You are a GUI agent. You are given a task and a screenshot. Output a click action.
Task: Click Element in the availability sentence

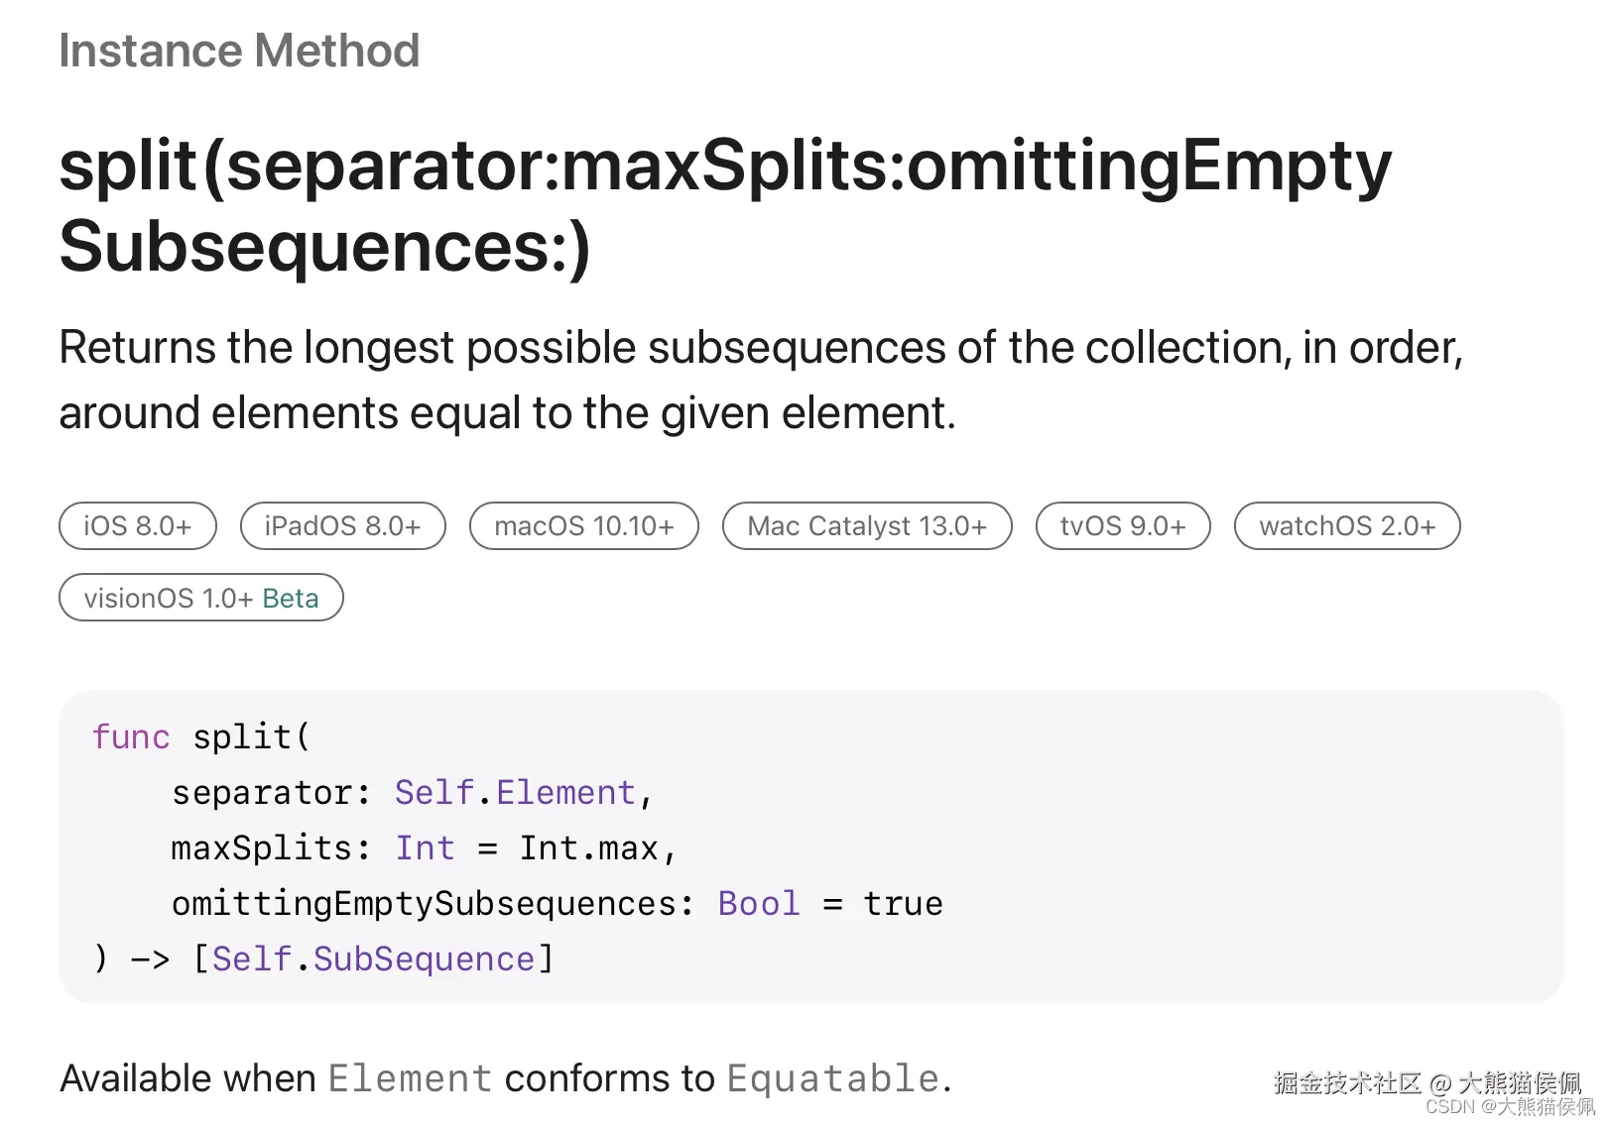410,1078
